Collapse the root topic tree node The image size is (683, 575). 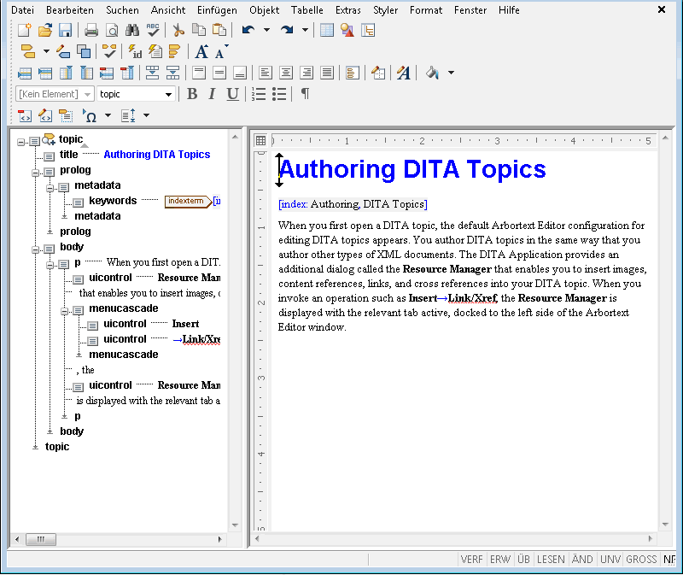pos(20,142)
